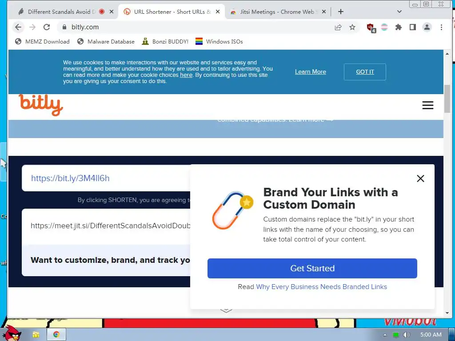Click the Get Started button
This screenshot has height=341, width=455.
coord(312,268)
